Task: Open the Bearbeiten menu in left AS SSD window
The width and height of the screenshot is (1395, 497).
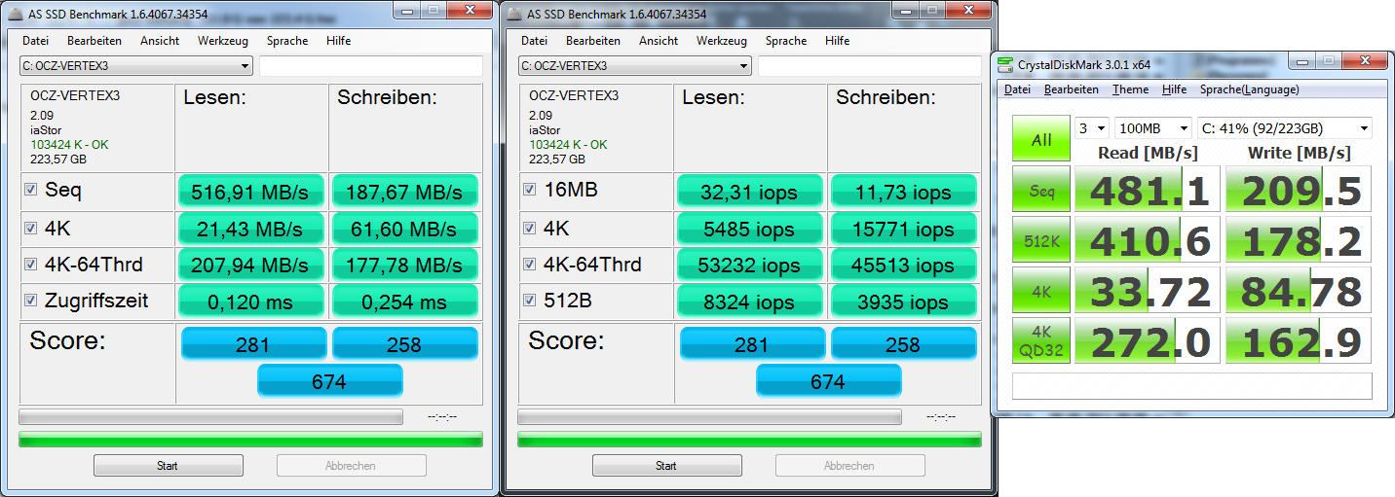Action: (x=94, y=41)
